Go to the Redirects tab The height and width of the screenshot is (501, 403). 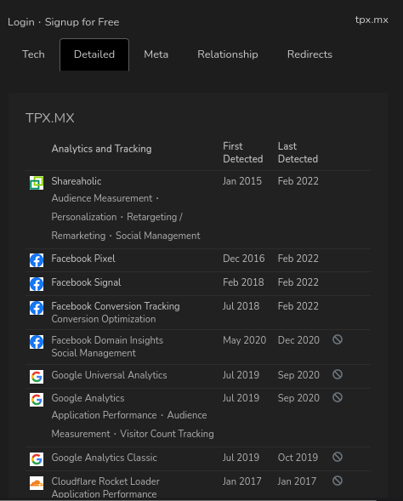pos(309,54)
